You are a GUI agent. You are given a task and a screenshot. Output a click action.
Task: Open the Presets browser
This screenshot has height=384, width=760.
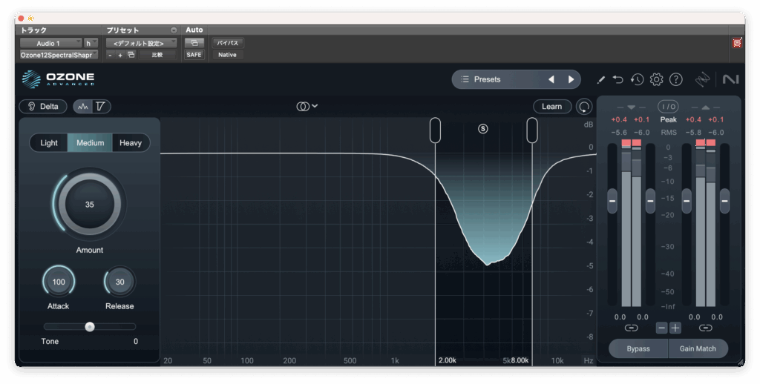497,79
